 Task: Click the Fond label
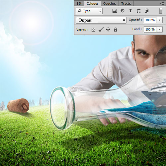137,29
